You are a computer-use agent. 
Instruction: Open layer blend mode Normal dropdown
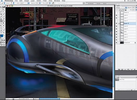pos(121,8)
